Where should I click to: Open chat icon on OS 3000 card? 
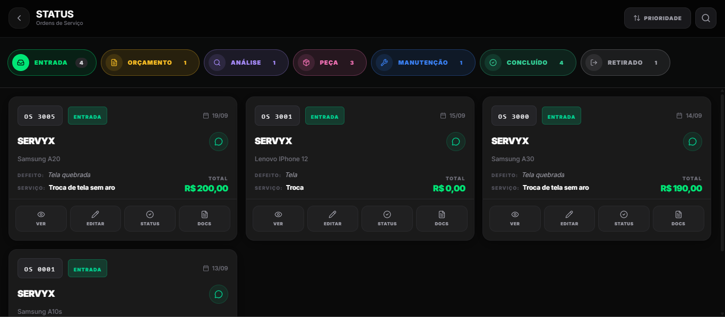coord(693,142)
